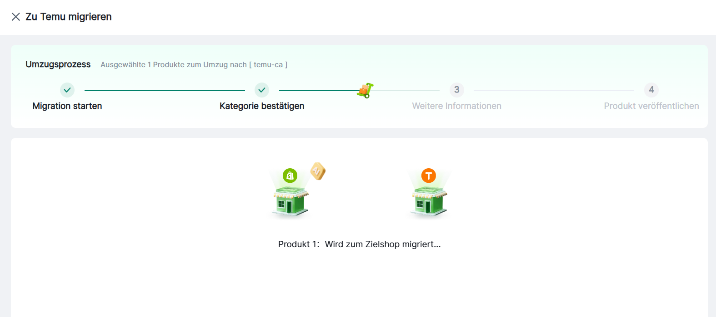The height and width of the screenshot is (317, 716).
Task: Select the step 3 number circle
Action: pos(456,90)
